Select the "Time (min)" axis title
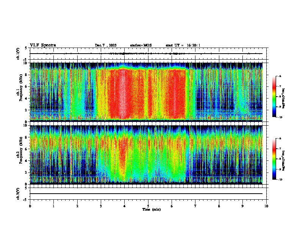The image size is (300, 231). (x=152, y=209)
